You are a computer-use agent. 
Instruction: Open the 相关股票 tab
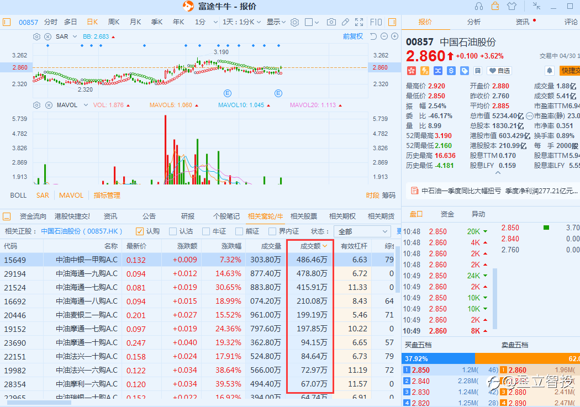tap(304, 216)
